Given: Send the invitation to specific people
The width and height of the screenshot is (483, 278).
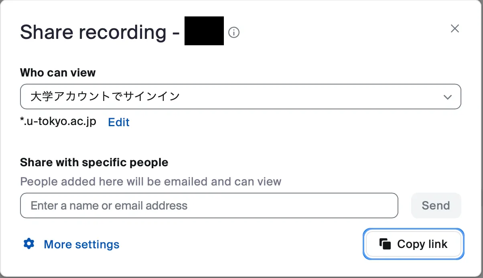Looking at the screenshot, I should coord(436,205).
